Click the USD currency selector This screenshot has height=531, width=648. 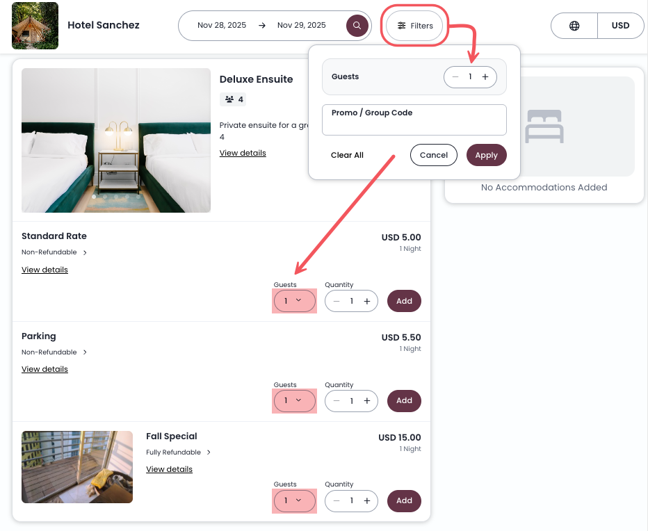(x=620, y=26)
